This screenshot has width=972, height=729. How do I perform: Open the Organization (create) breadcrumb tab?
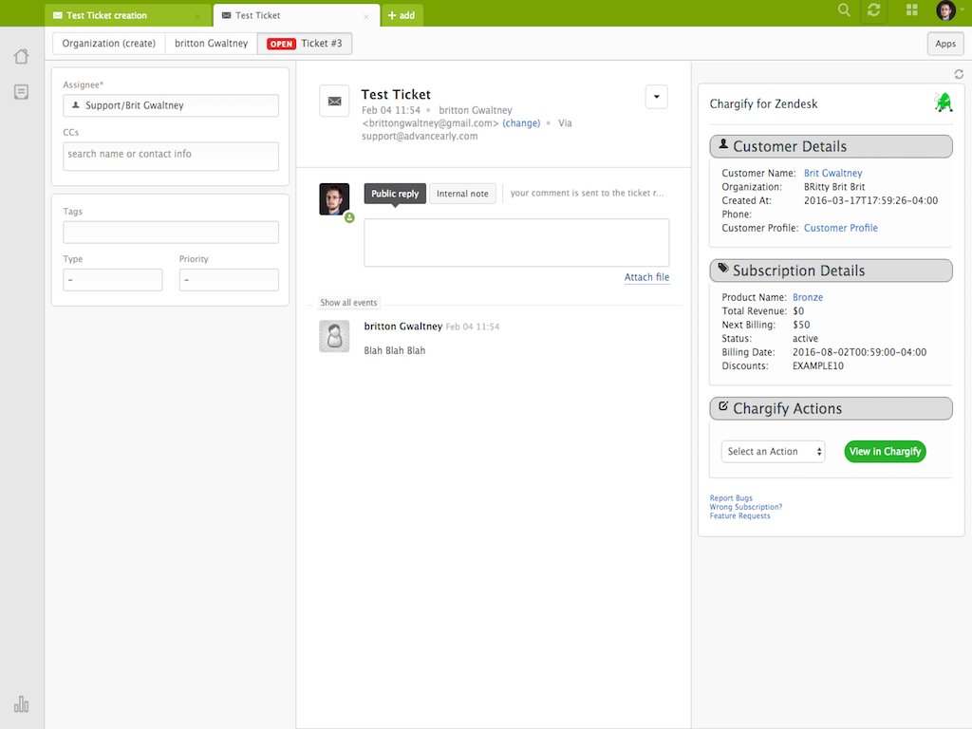pyautogui.click(x=108, y=44)
